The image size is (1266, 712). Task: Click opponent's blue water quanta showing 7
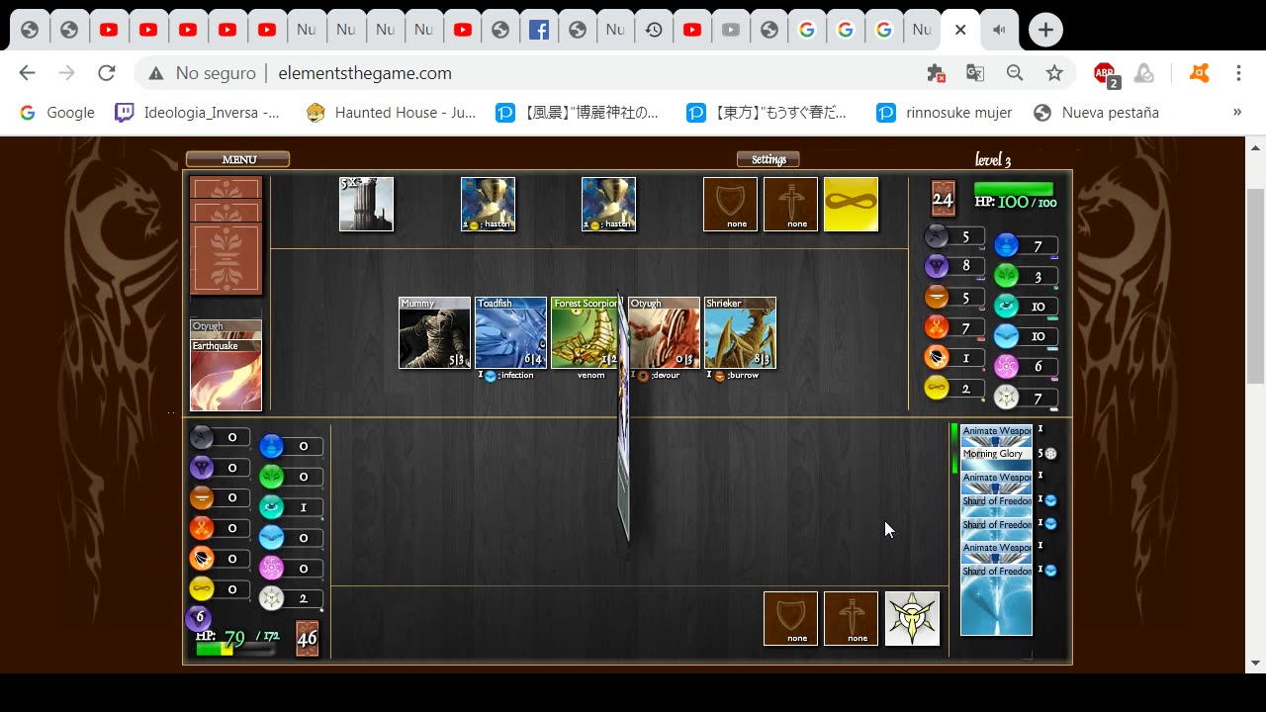[x=1026, y=245]
